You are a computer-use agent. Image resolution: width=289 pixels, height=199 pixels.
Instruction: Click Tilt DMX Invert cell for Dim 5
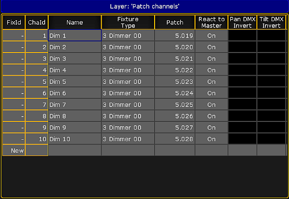click(271, 81)
